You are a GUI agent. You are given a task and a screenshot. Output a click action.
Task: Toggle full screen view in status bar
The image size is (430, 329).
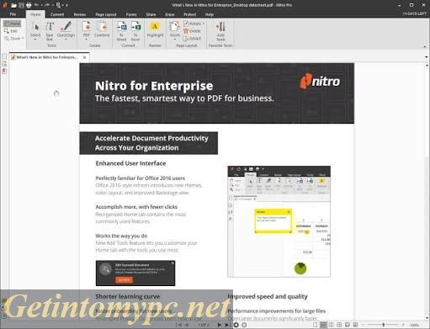[348, 325]
